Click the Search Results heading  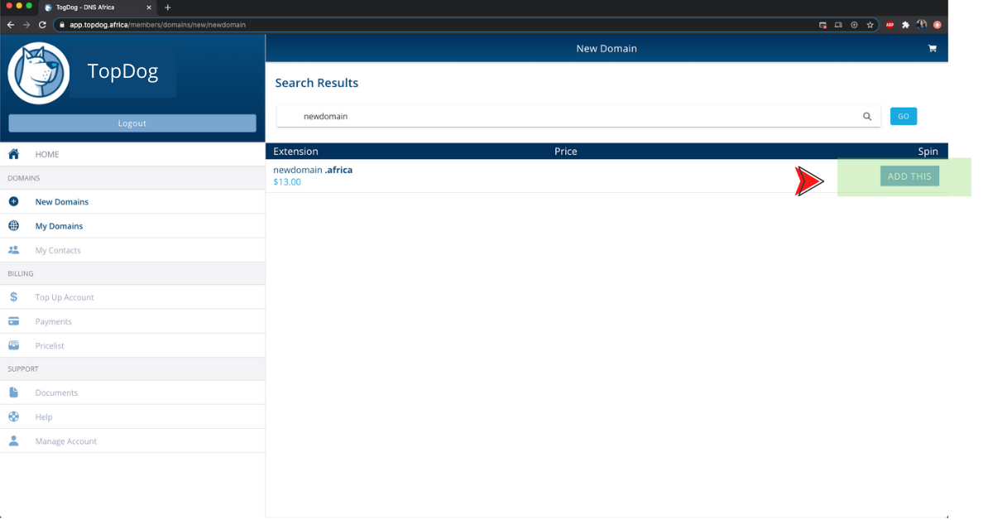[317, 83]
